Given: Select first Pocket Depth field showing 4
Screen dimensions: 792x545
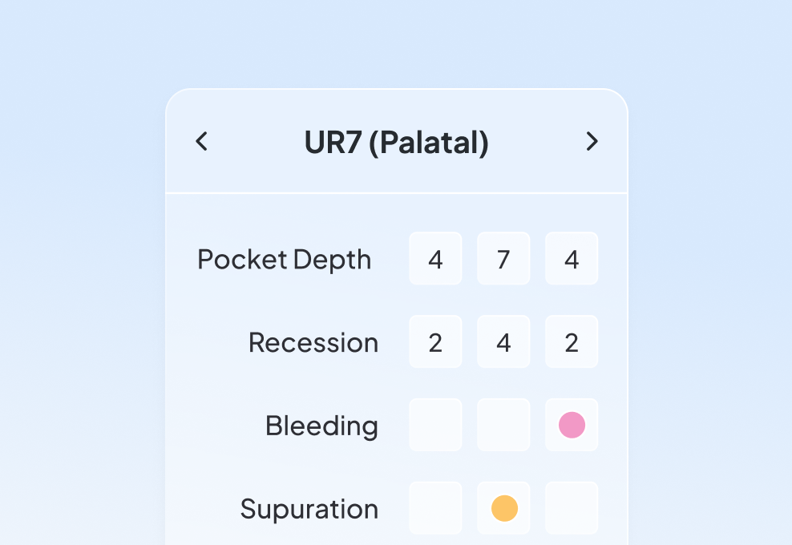Looking at the screenshot, I should click(x=435, y=259).
